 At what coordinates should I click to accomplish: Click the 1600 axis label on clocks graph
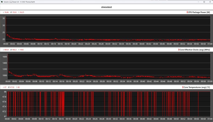(4, 57)
